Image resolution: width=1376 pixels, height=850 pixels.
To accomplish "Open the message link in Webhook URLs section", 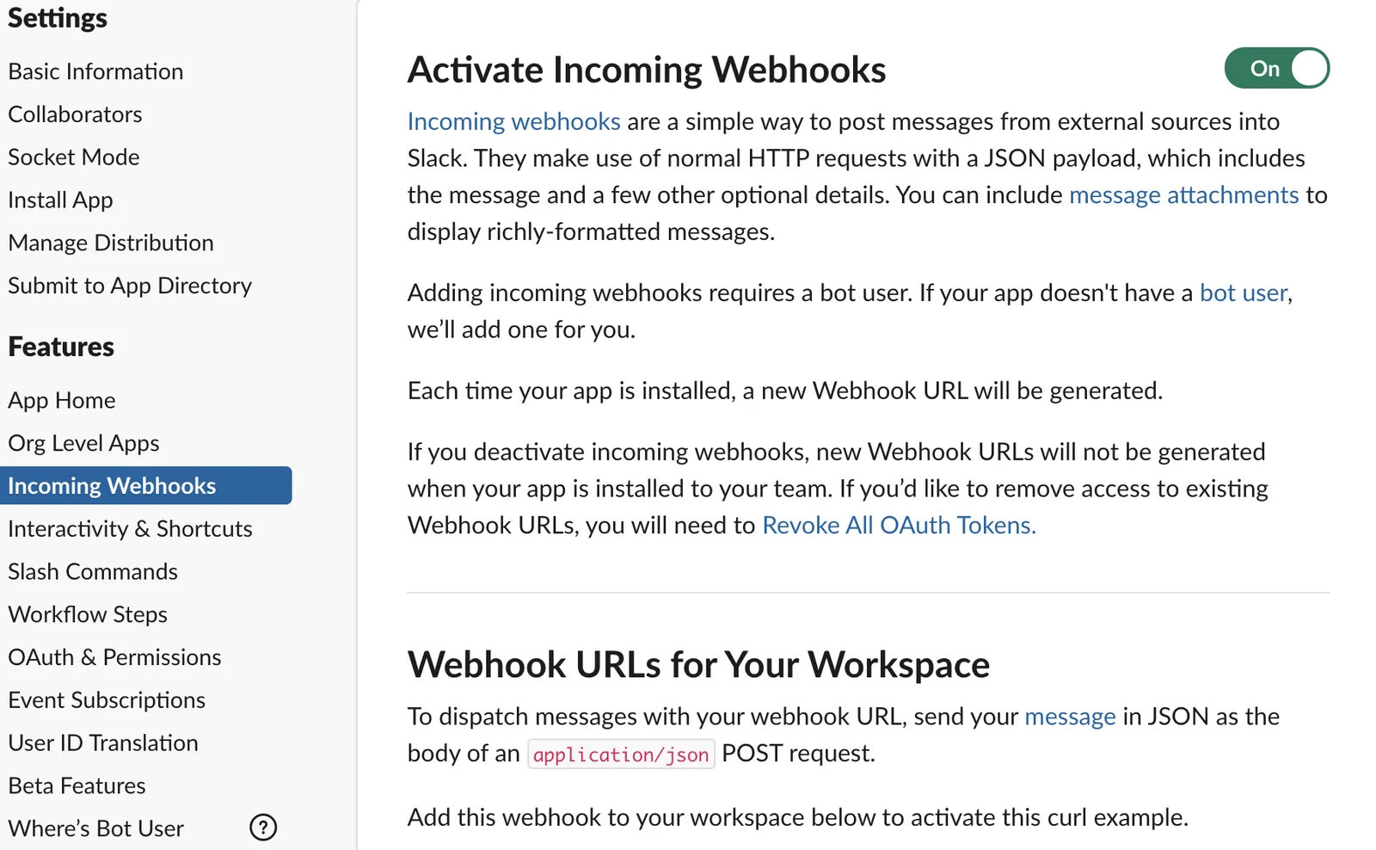I will tap(1070, 717).
